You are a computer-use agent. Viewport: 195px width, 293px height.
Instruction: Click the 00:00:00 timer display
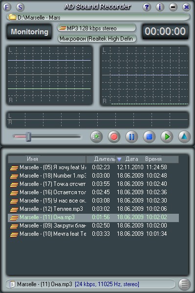coord(165,31)
